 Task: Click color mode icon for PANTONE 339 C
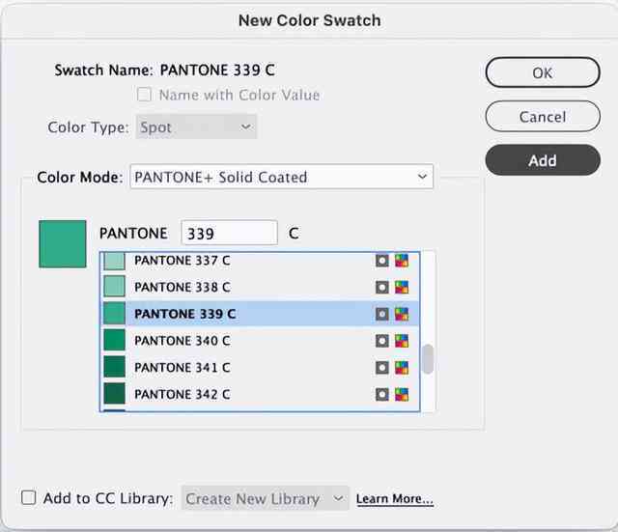tap(402, 314)
